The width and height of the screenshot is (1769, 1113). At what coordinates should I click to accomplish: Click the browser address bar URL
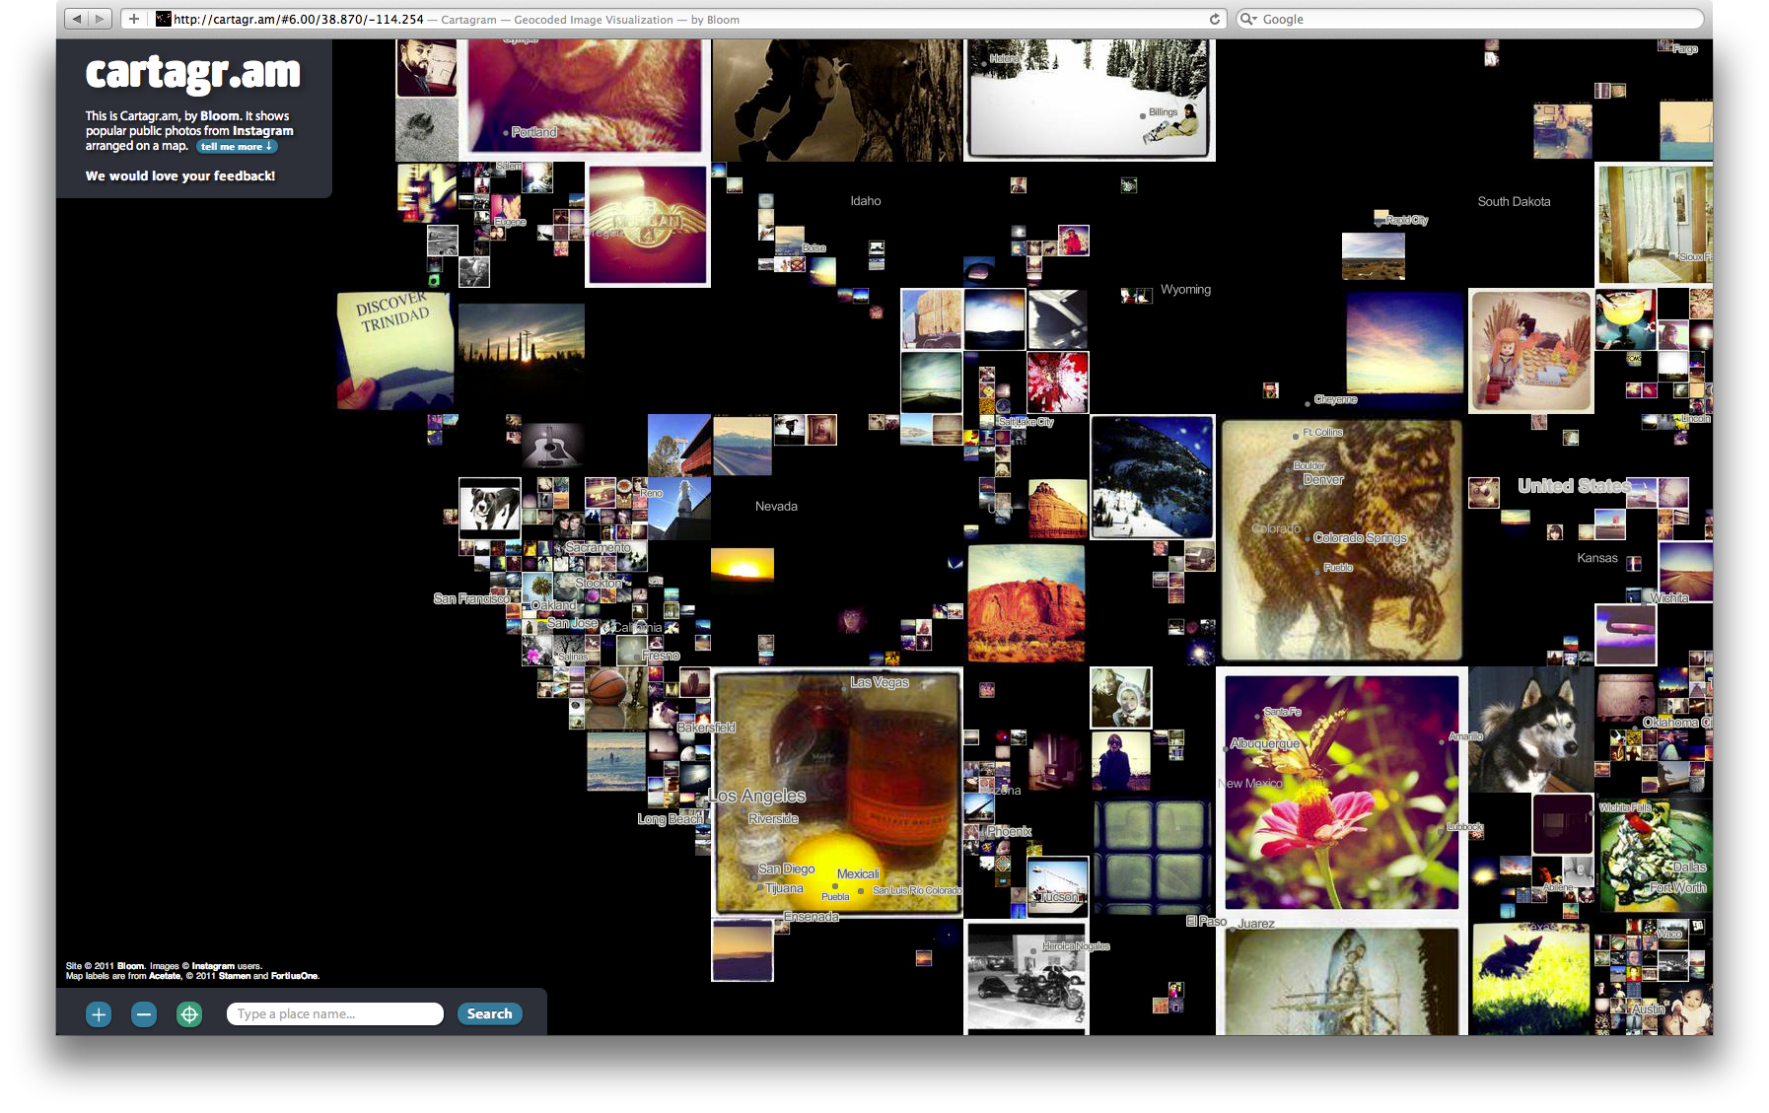point(298,19)
